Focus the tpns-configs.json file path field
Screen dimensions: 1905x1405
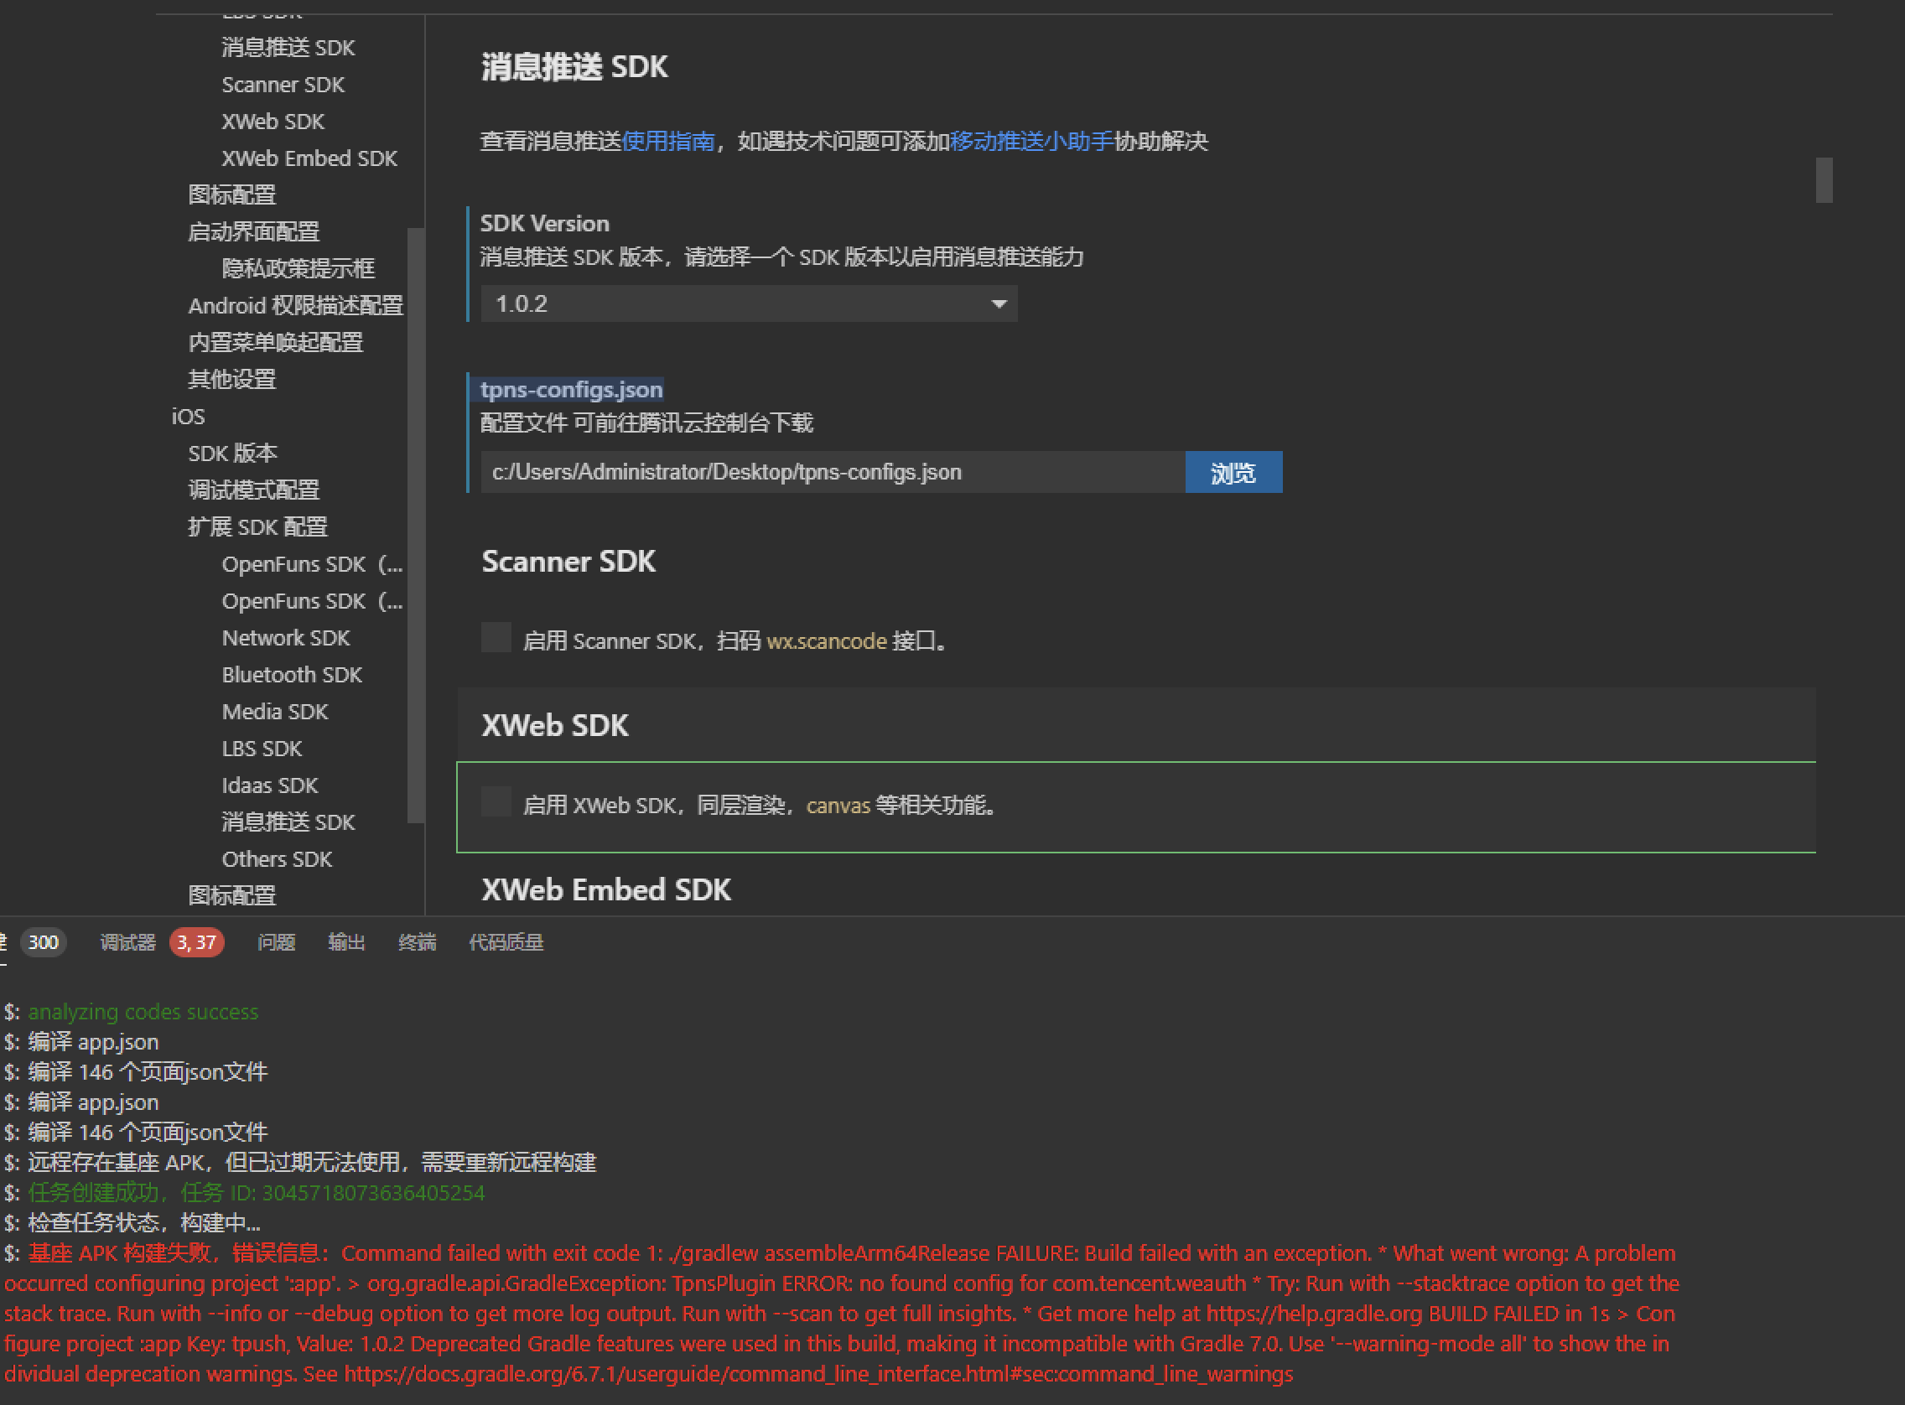(x=833, y=472)
